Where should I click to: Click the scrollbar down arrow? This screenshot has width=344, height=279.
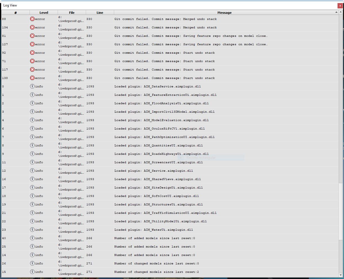click(341, 275)
